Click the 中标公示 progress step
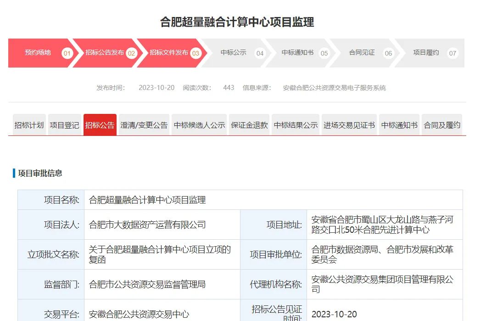Viewport: 486px width, 321px height. click(x=234, y=53)
